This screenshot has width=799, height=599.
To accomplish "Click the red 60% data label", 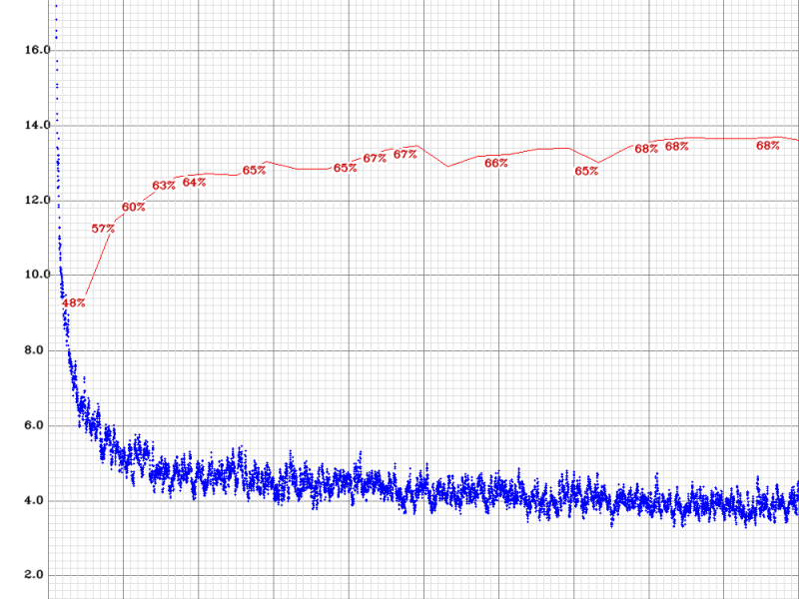I will (133, 208).
